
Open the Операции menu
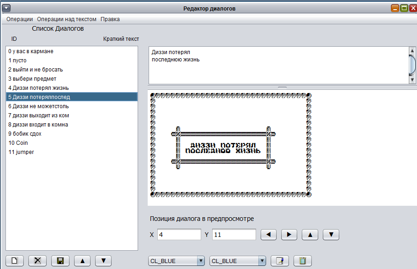click(x=19, y=19)
